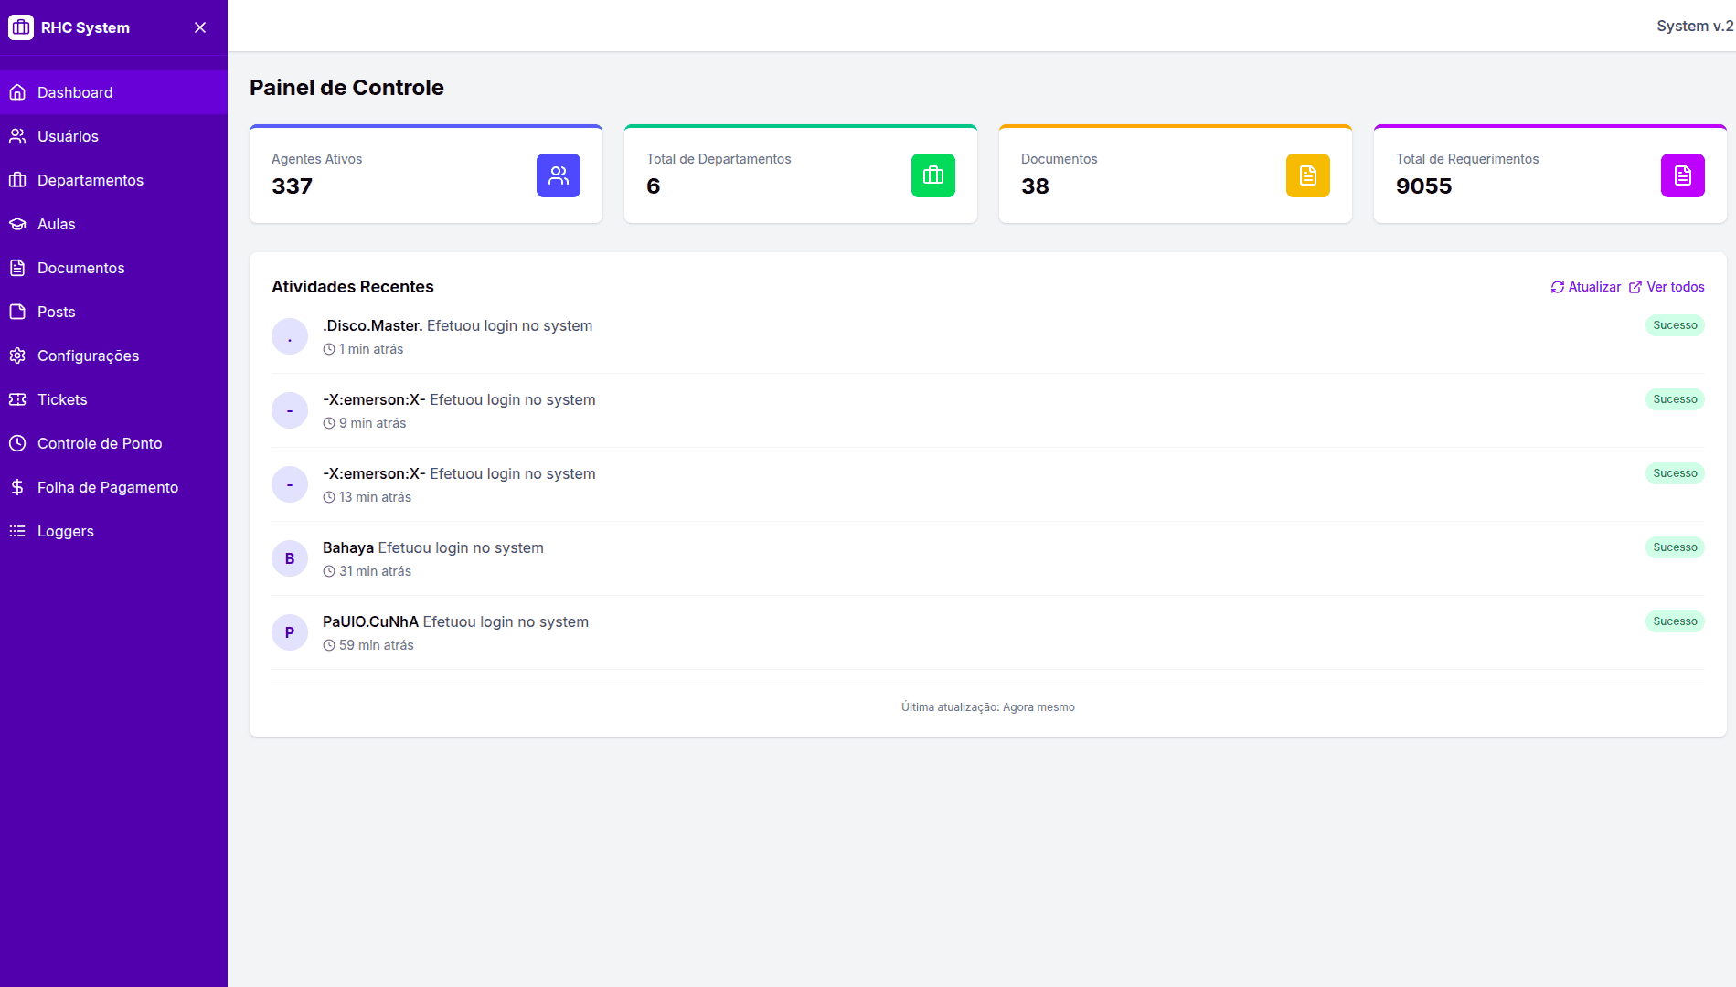The image size is (1736, 987).
Task: Click the Bahaya avatar with letter B
Action: point(290,558)
